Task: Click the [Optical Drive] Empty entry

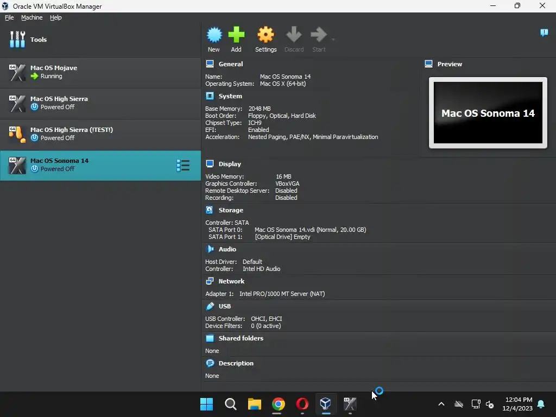Action: pyautogui.click(x=282, y=237)
